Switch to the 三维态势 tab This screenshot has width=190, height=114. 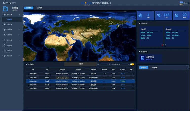point(39,8)
